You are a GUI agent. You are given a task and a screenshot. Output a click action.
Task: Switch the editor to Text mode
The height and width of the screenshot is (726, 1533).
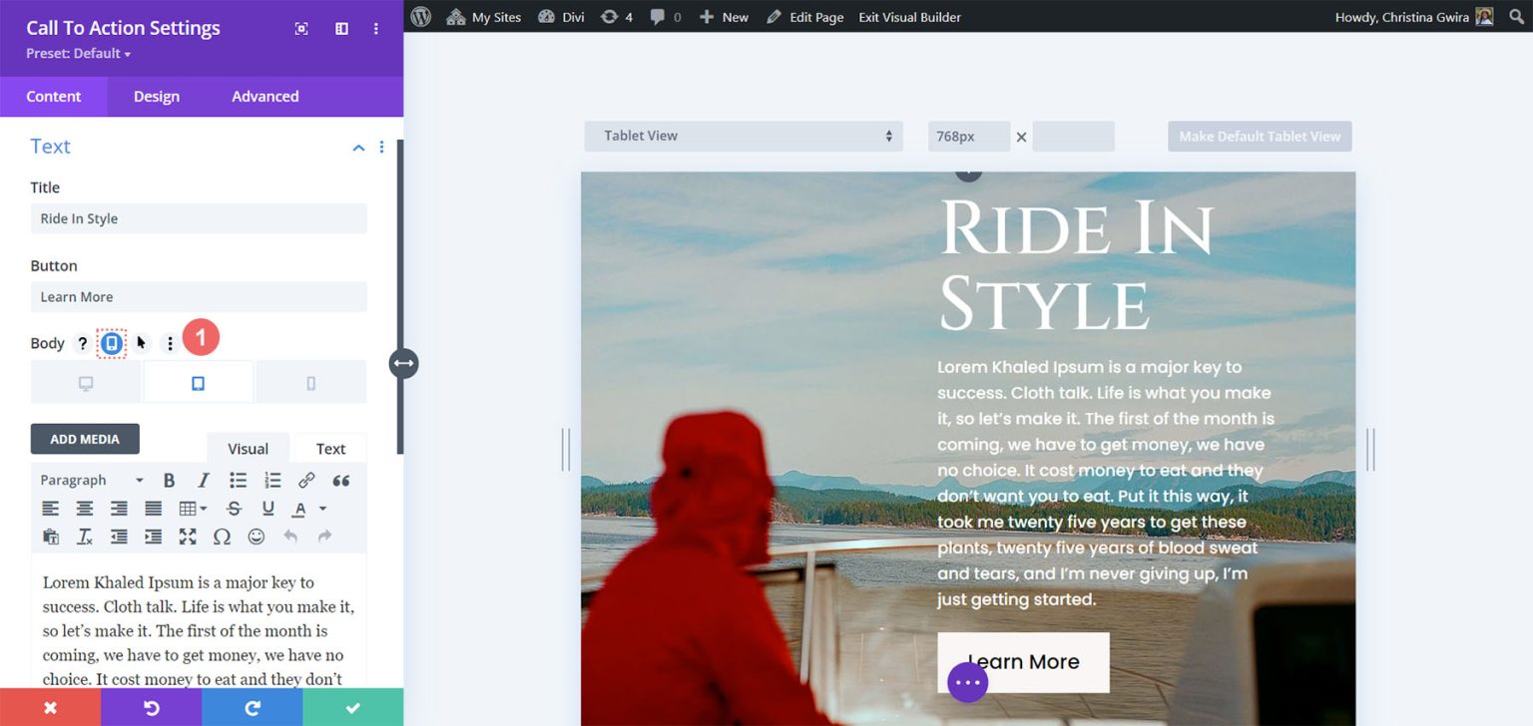330,448
